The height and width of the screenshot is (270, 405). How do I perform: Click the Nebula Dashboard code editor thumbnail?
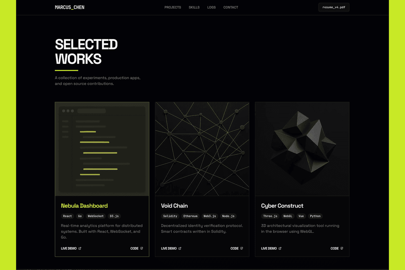tap(102, 149)
